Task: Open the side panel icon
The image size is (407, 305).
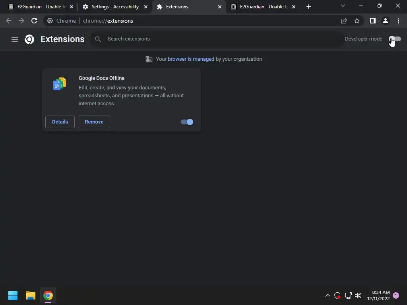Action: click(x=373, y=21)
